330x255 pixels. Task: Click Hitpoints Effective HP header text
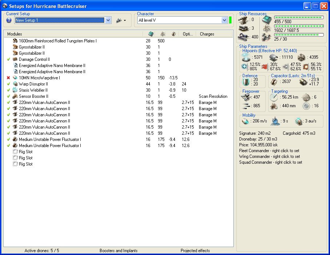[x=270, y=51]
